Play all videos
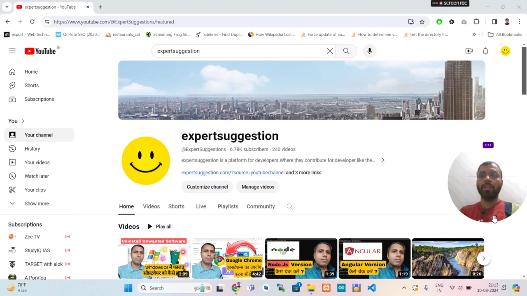Image resolution: width=527 pixels, height=296 pixels. tap(159, 227)
